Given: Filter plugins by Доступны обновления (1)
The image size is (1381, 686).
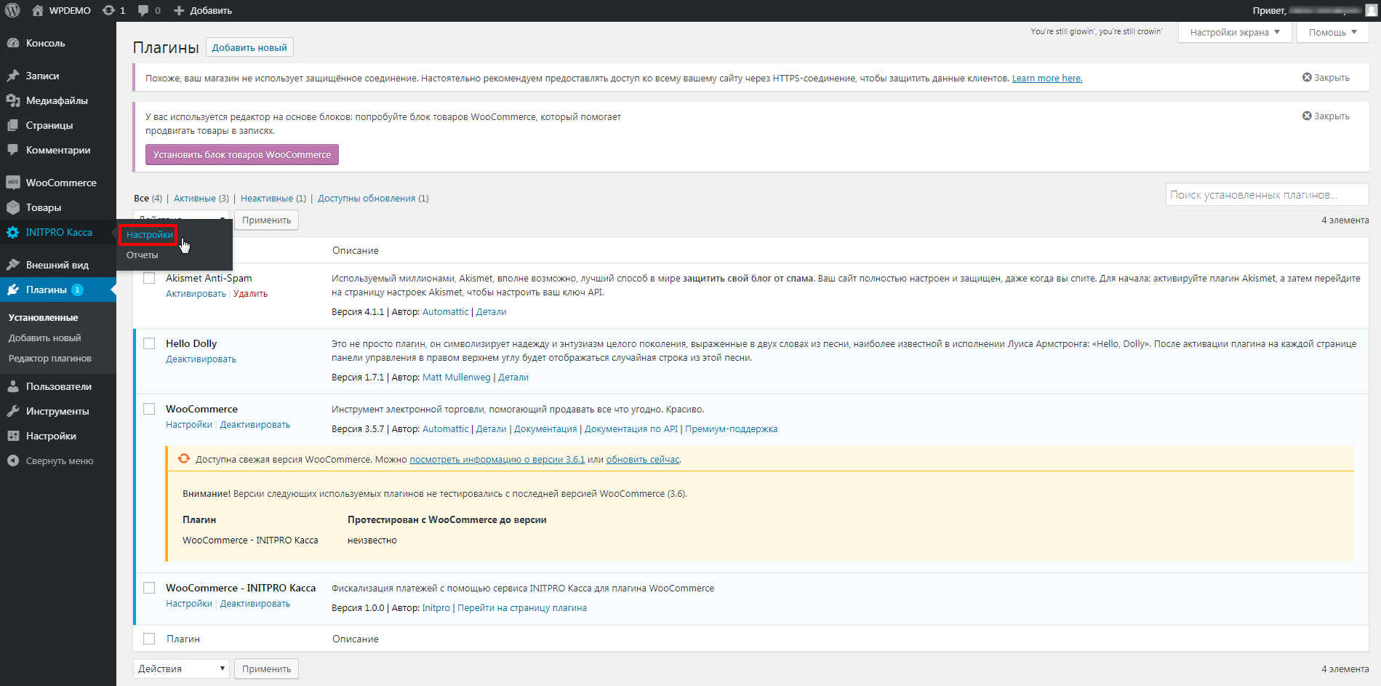Looking at the screenshot, I should click(x=373, y=198).
